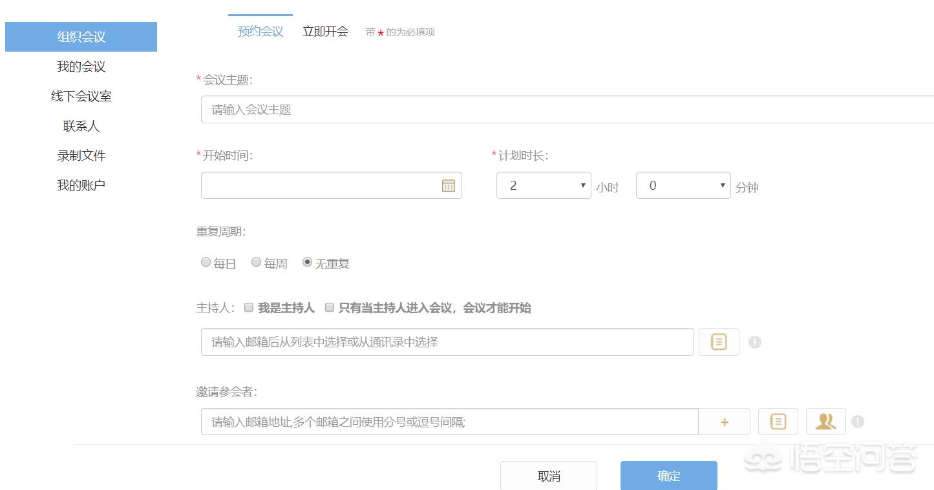Focus the host email input field

coord(447,342)
